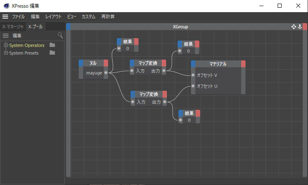This screenshot has width=308, height=185.
Task: Click input port of 結果 node wired to mayuge
Action: click(x=119, y=48)
